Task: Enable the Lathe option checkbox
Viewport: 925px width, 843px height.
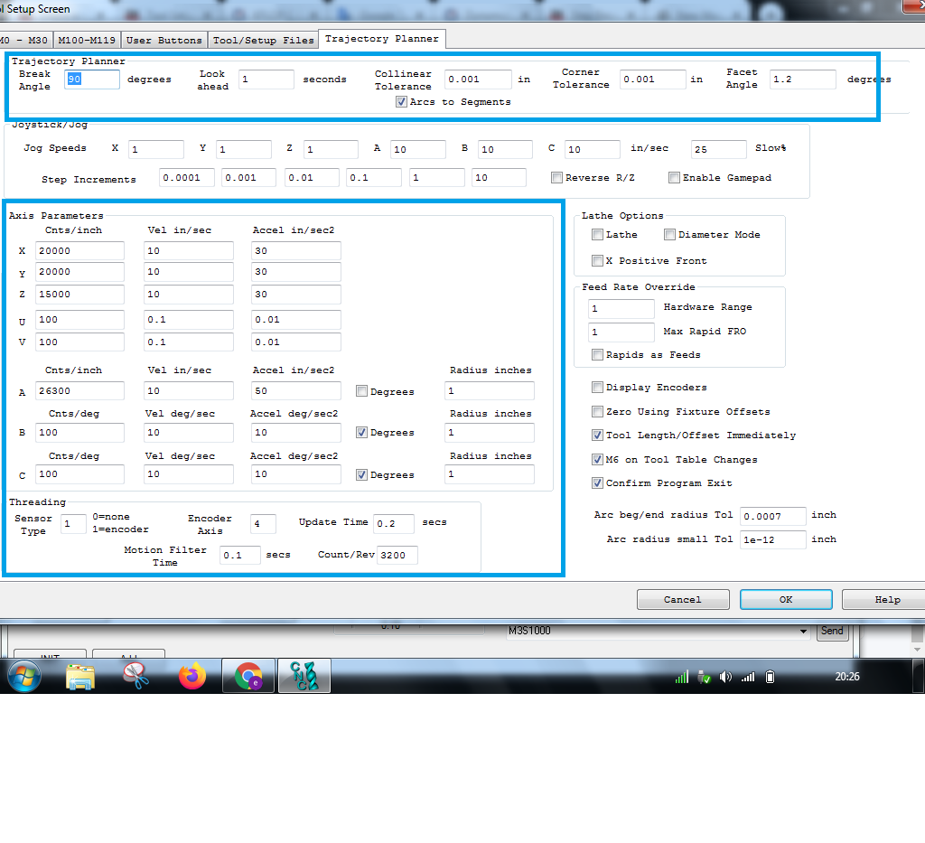Action: [x=597, y=235]
